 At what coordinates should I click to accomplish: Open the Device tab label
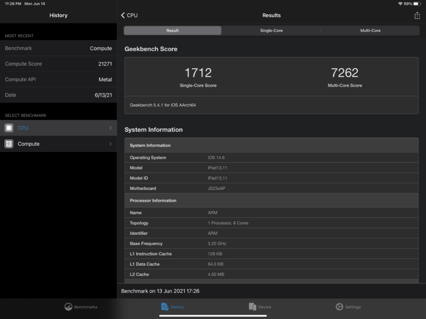265,307
